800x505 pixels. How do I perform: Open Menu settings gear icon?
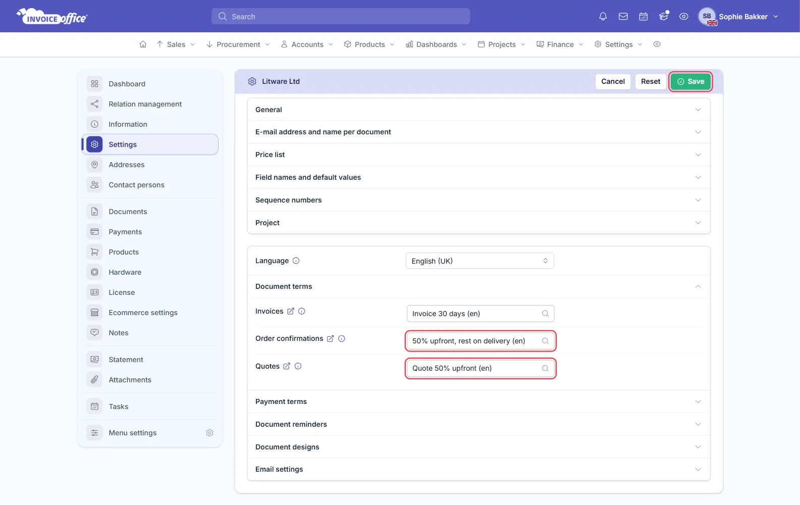point(210,433)
